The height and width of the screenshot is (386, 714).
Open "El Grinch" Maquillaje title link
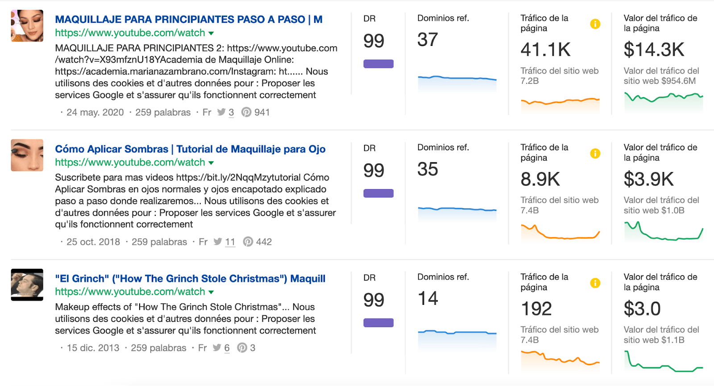pos(190,279)
